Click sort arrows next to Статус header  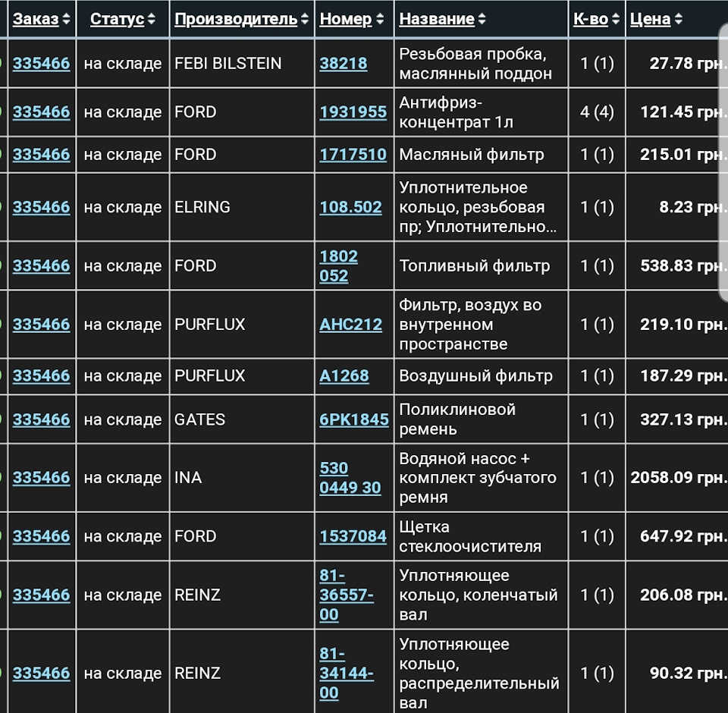[151, 18]
